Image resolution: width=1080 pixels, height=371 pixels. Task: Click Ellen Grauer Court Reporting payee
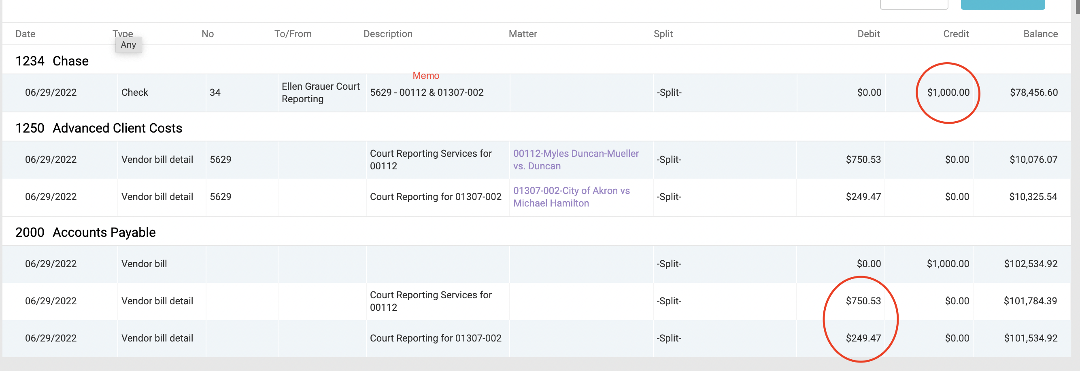321,93
